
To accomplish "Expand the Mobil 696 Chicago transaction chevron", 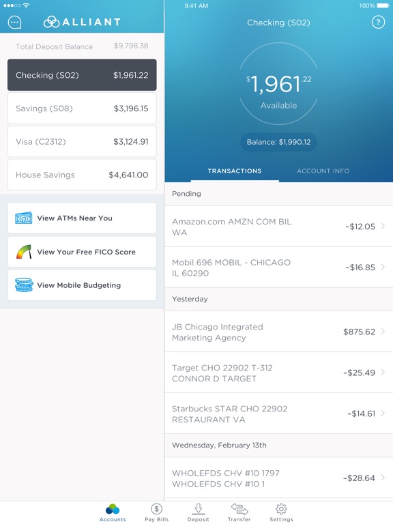I will click(x=383, y=267).
